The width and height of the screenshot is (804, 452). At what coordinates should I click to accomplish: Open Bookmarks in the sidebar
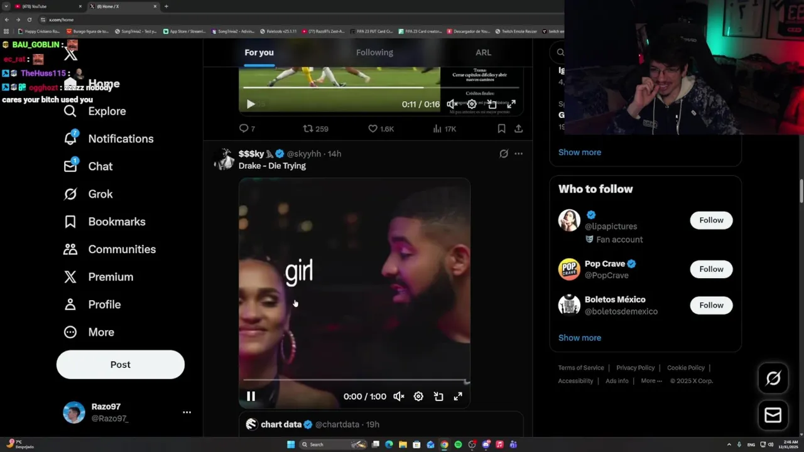[104, 222]
